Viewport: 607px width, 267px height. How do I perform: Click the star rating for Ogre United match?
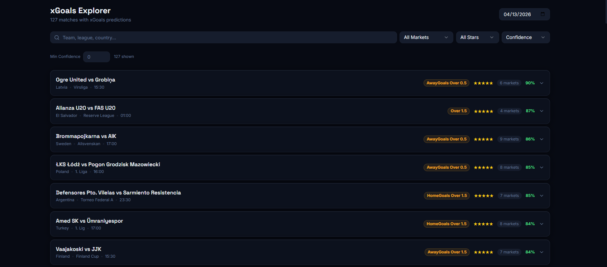[x=483, y=83]
